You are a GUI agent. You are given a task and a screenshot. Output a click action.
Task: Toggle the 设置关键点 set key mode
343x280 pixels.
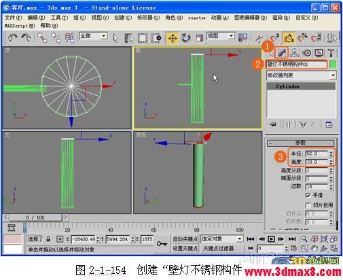[x=185, y=248]
